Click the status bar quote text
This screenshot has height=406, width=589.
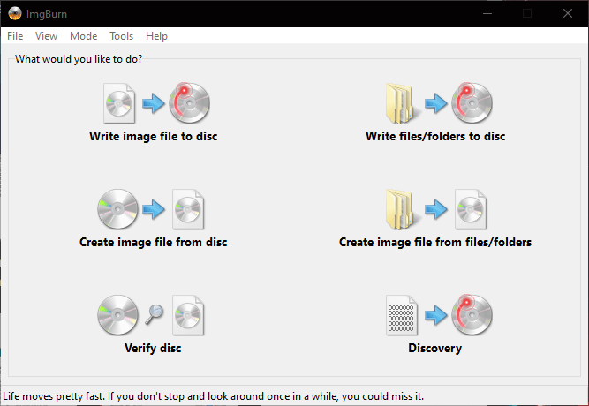pos(214,396)
